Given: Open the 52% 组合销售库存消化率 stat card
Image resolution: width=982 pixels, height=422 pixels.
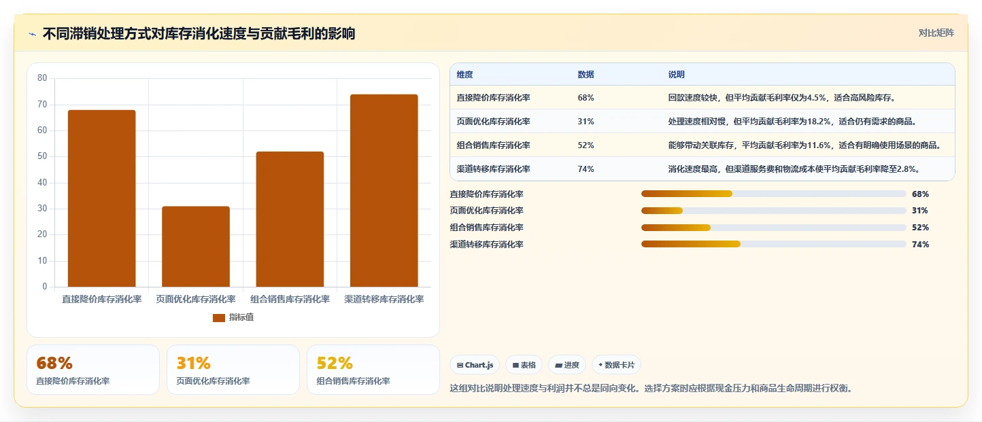Looking at the screenshot, I should point(373,370).
